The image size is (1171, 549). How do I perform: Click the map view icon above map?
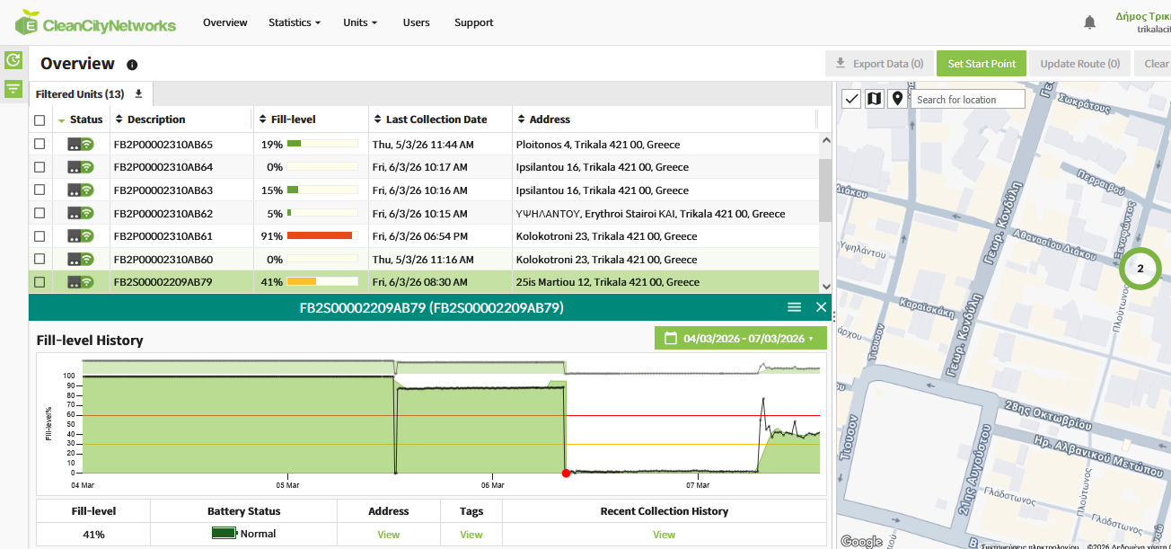point(874,99)
